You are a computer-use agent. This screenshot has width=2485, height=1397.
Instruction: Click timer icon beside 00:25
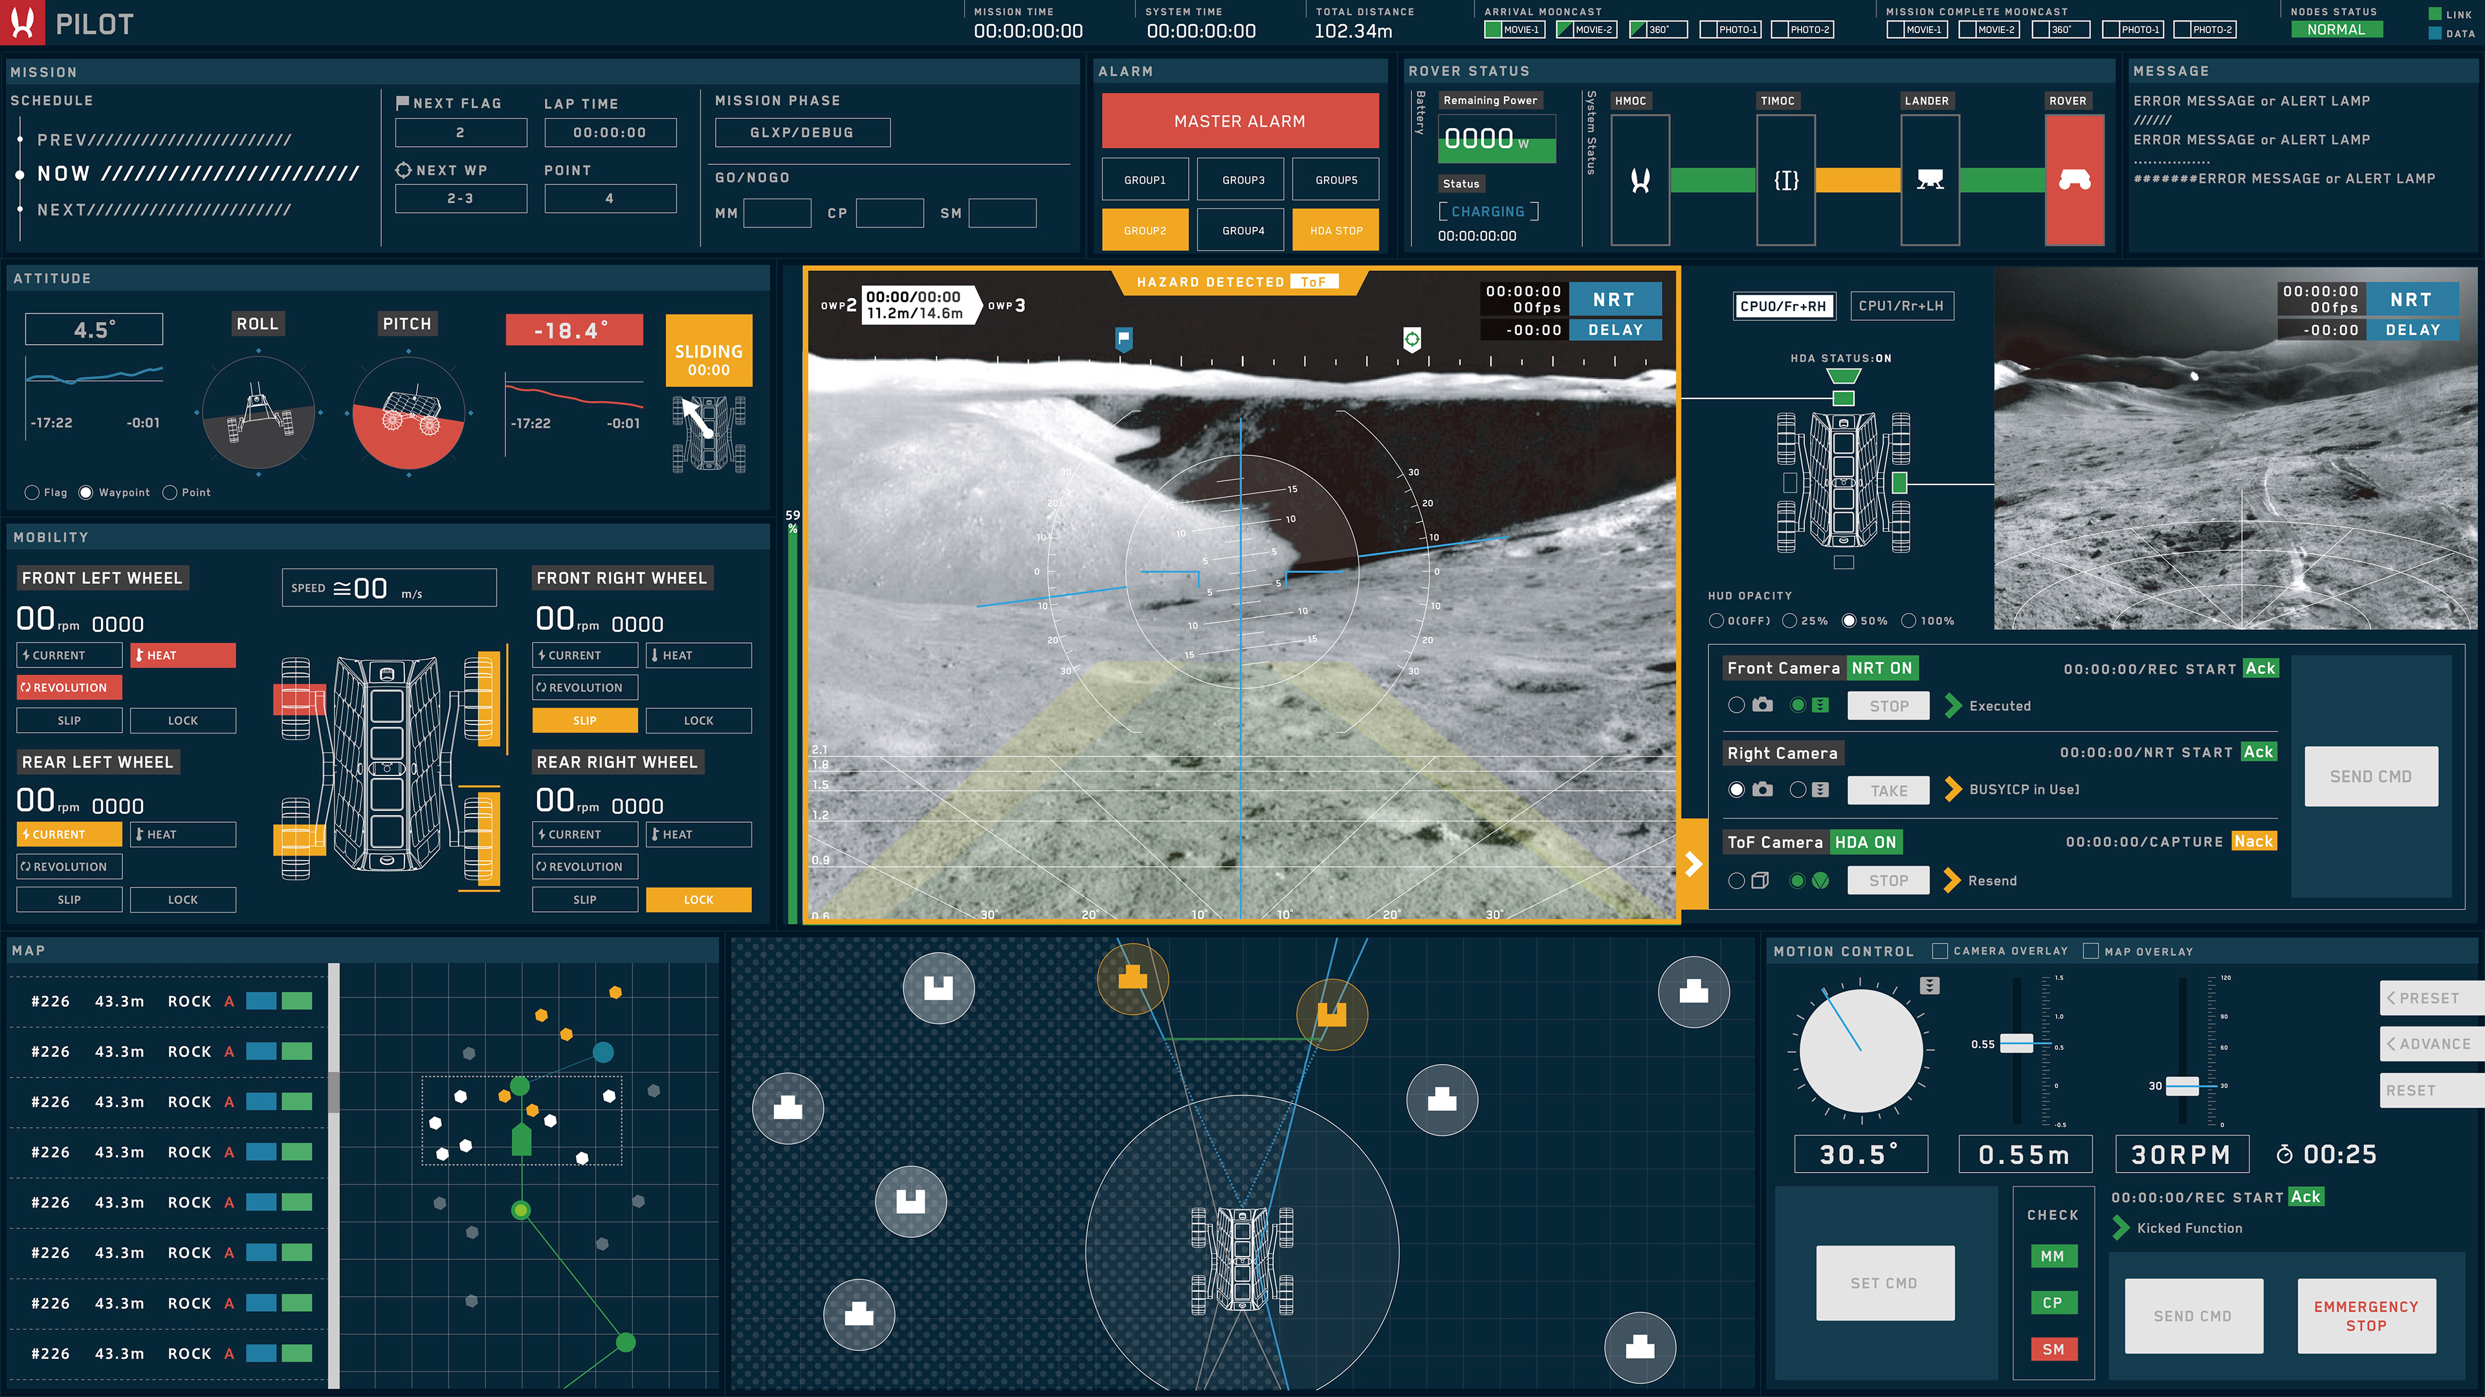tap(2284, 1154)
